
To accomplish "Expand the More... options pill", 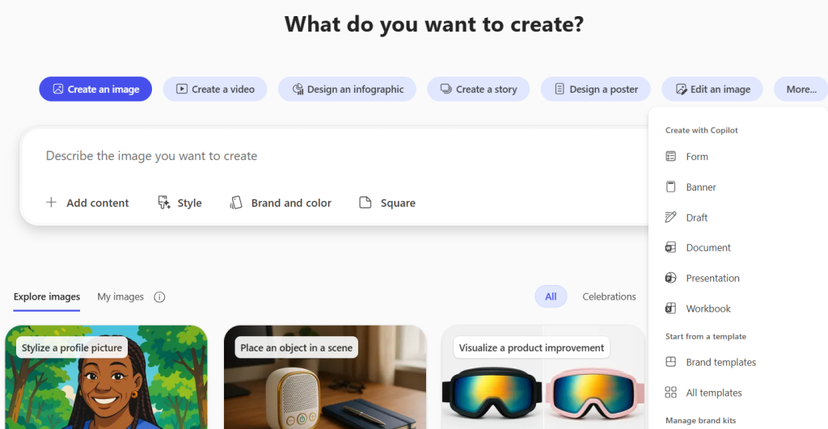I will pyautogui.click(x=801, y=89).
